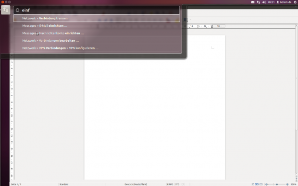Open the network up/down arrows indicator
Viewport: 298px width, 186px height.
click(x=259, y=2)
